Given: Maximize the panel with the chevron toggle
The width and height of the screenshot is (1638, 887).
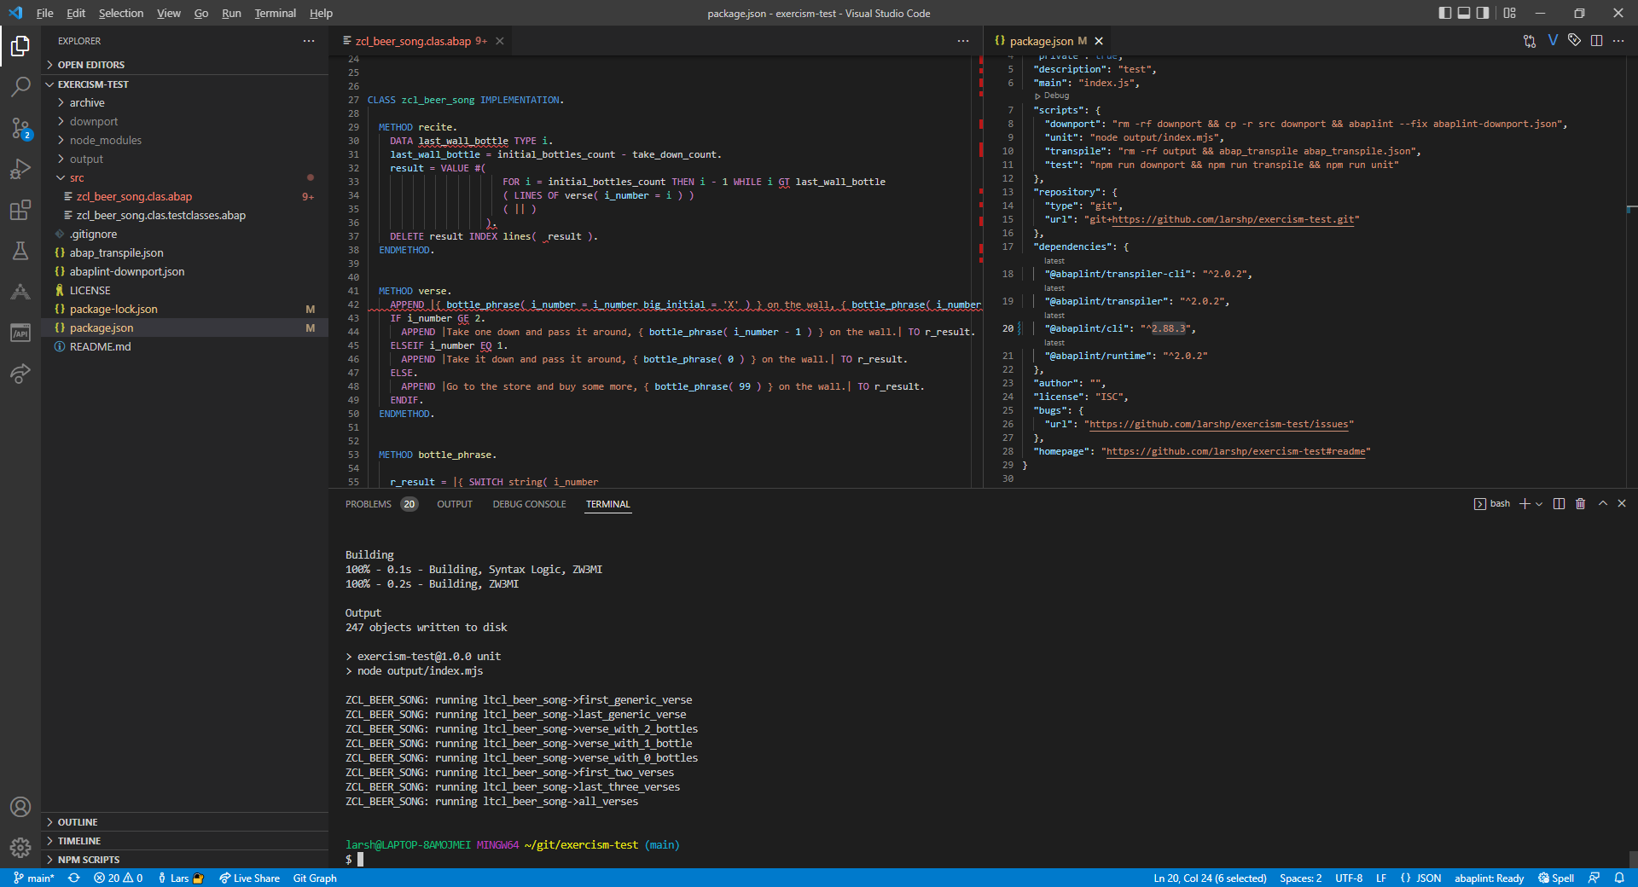Looking at the screenshot, I should [1602, 504].
